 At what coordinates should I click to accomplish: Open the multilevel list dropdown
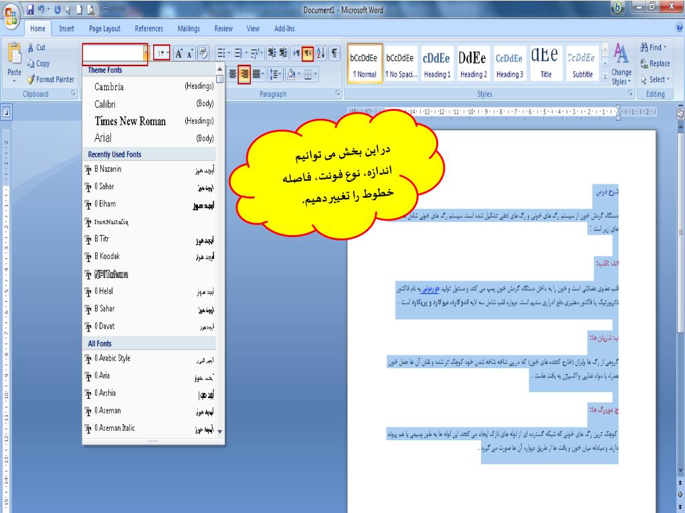262,53
